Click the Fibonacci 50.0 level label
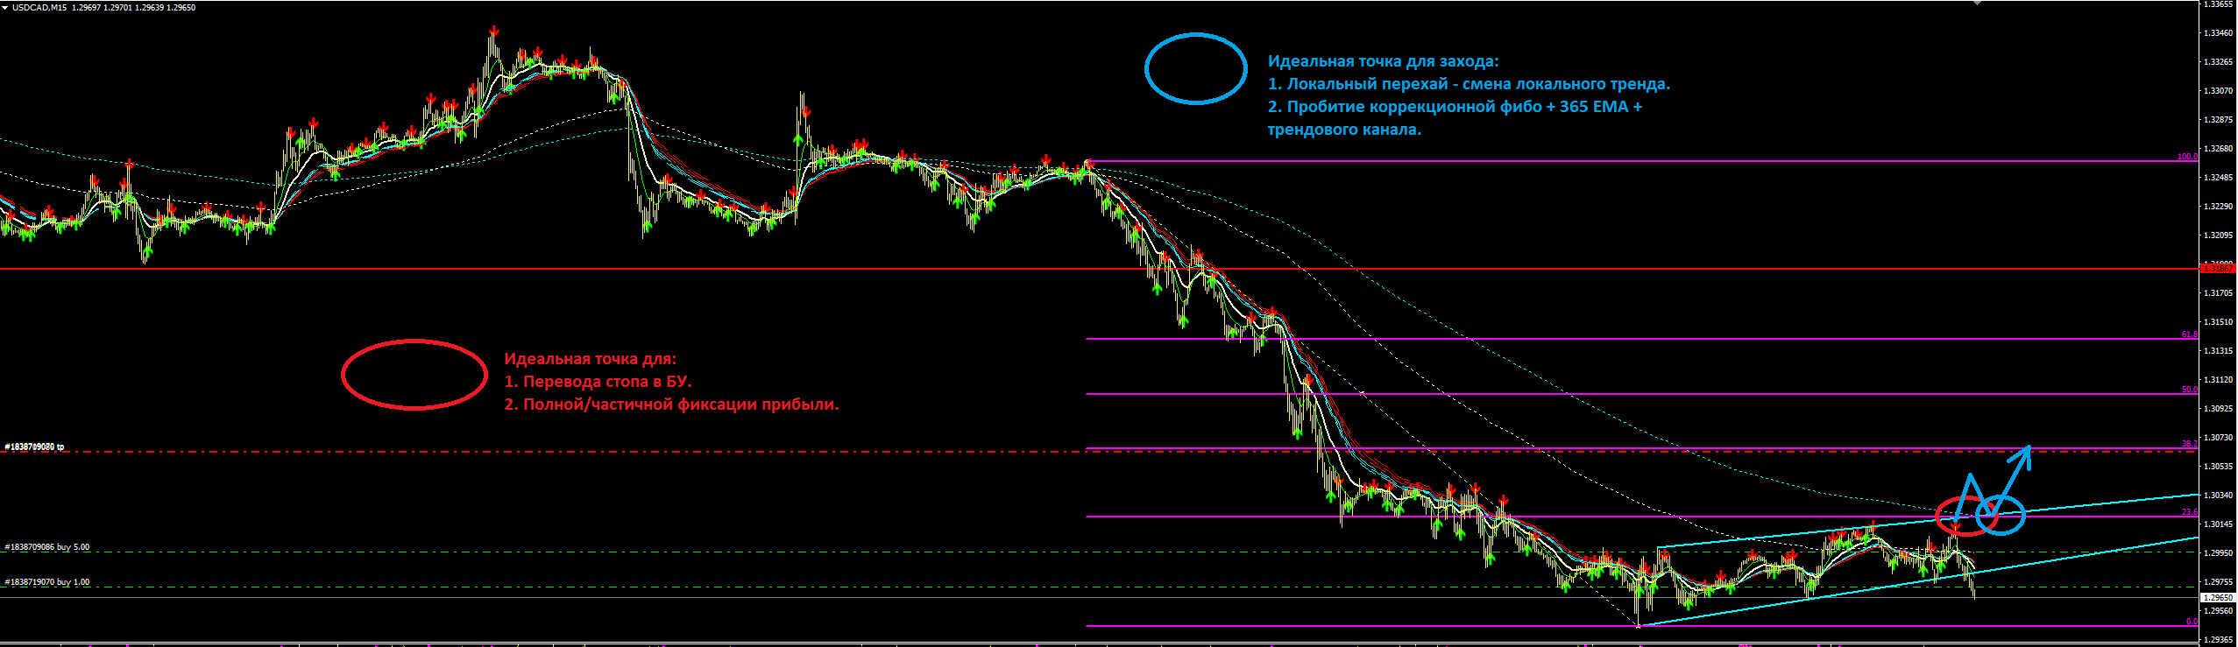Screen dimensions: 2238x647 click(2189, 390)
